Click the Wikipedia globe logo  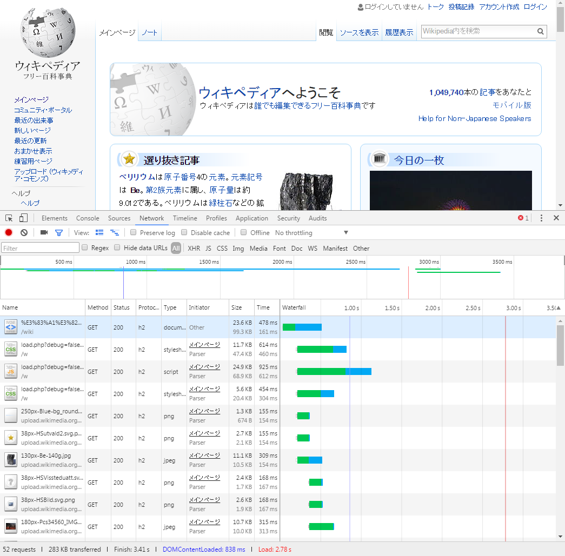click(48, 33)
